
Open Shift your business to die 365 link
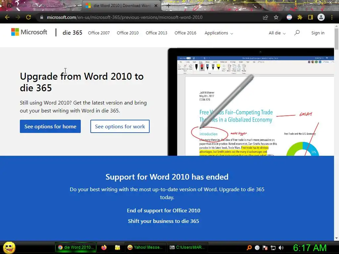click(164, 221)
